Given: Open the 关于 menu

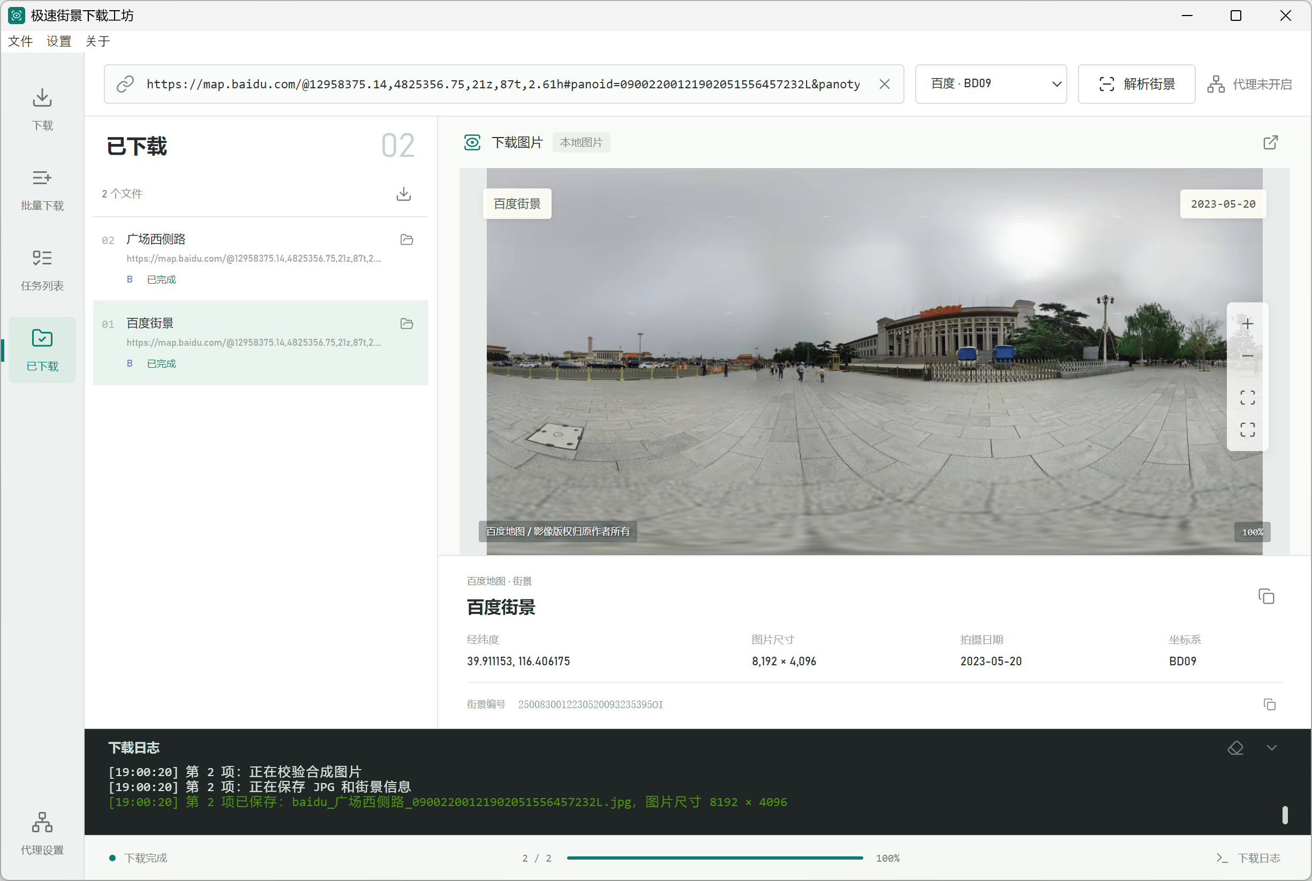Looking at the screenshot, I should coord(98,42).
